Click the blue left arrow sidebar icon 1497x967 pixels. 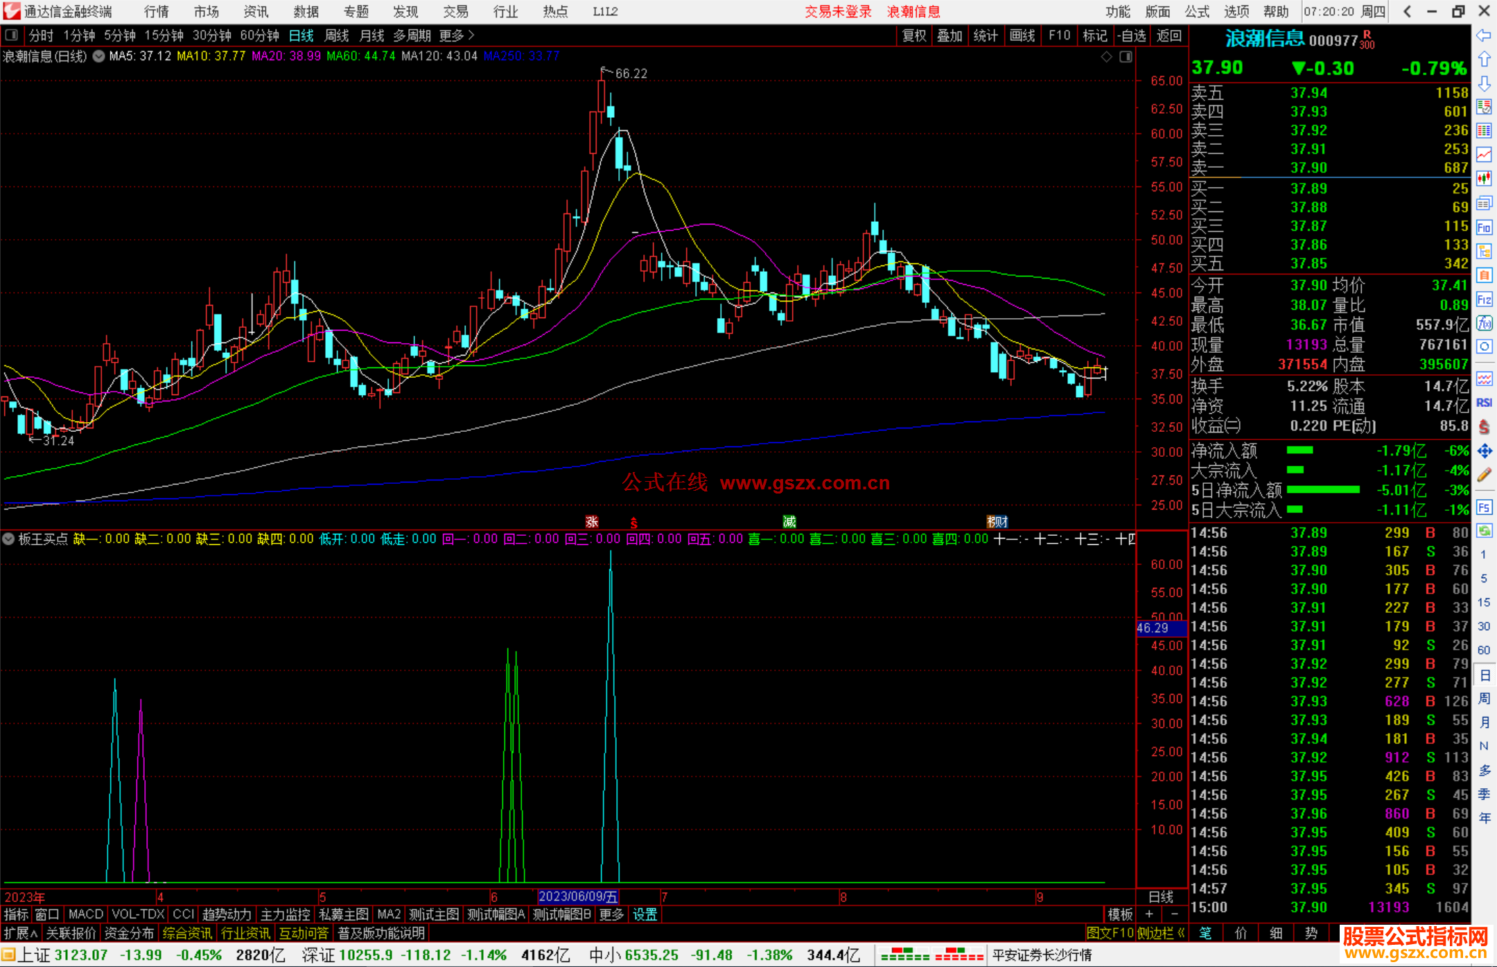coord(1484,35)
